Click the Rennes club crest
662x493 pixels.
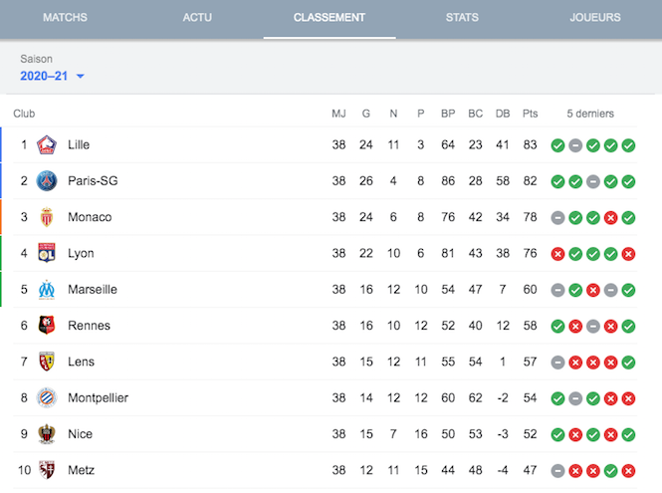47,326
